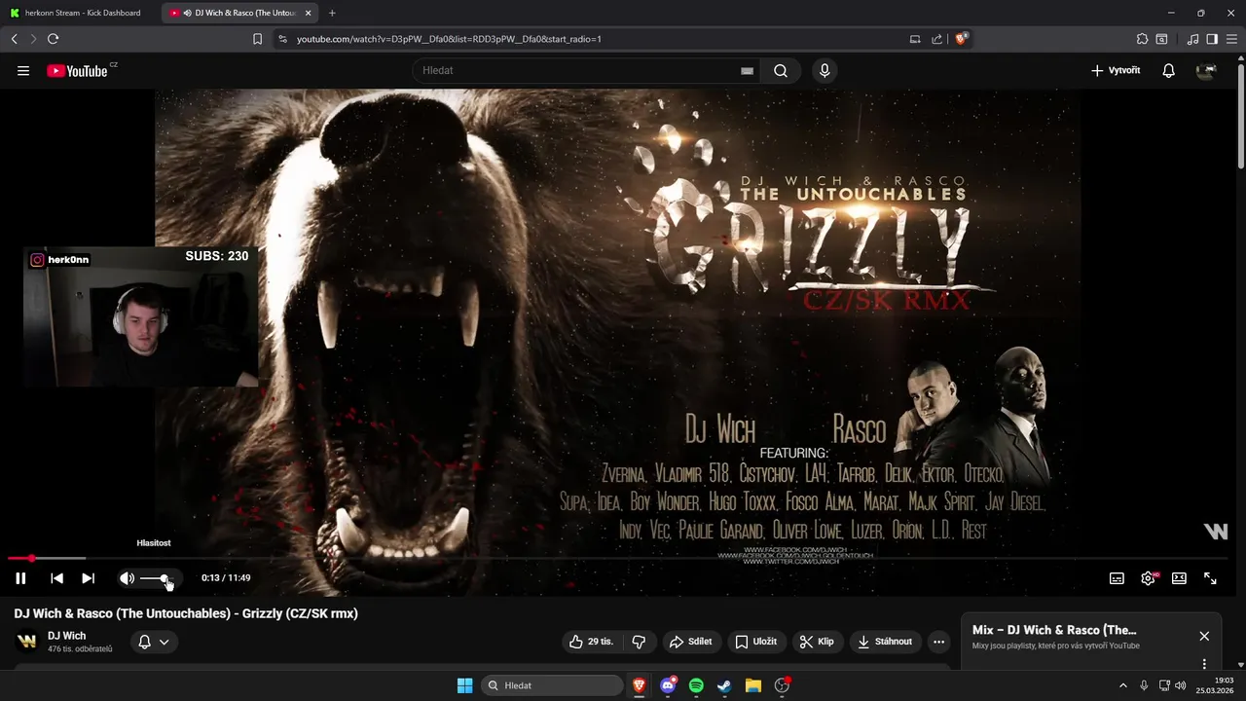Navigate forward in the browser
The image size is (1246, 701).
[x=33, y=39]
